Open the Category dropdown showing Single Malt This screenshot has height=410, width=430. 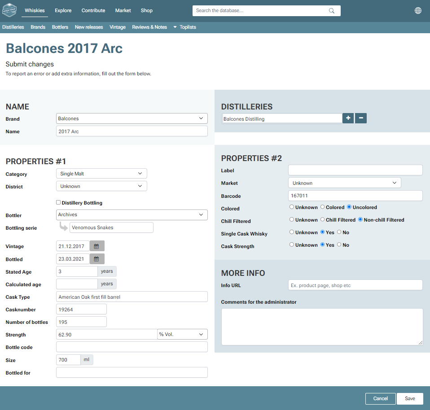tap(101, 174)
